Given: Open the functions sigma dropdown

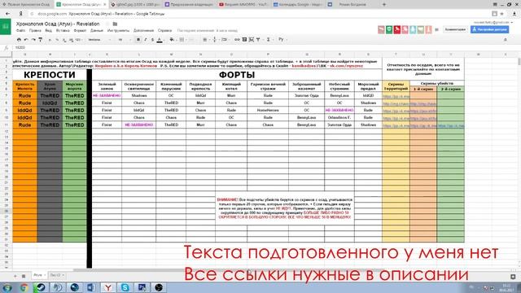Looking at the screenshot, I should [269, 40].
